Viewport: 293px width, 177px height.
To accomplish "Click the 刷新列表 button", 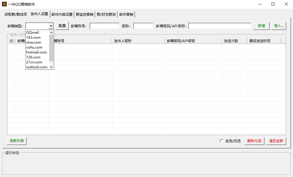I will click(x=17, y=141).
